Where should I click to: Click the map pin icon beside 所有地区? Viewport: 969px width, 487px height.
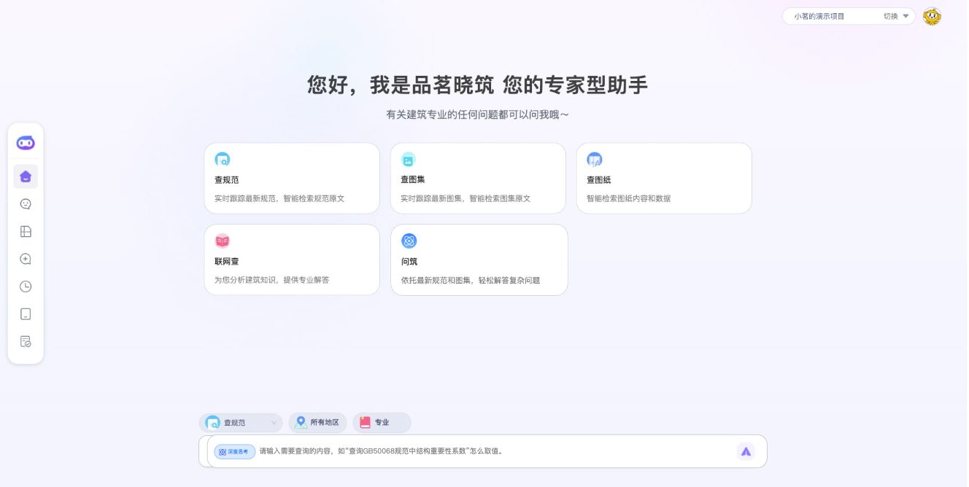pyautogui.click(x=301, y=422)
